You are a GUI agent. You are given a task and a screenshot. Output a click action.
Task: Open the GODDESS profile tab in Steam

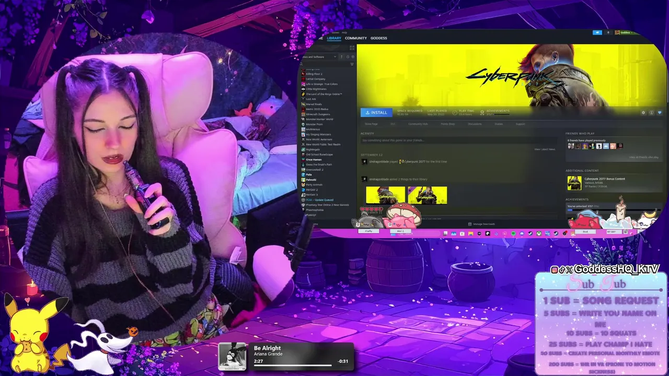[379, 38]
